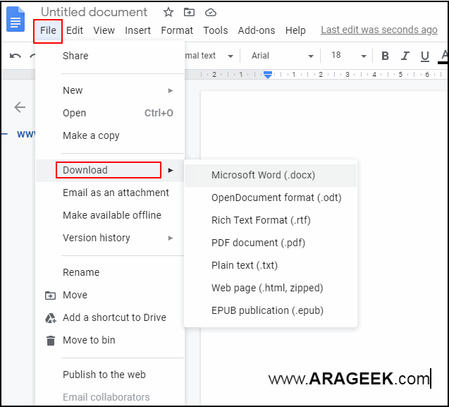
Task: Click the Google Docs home icon
Action: coord(16,19)
